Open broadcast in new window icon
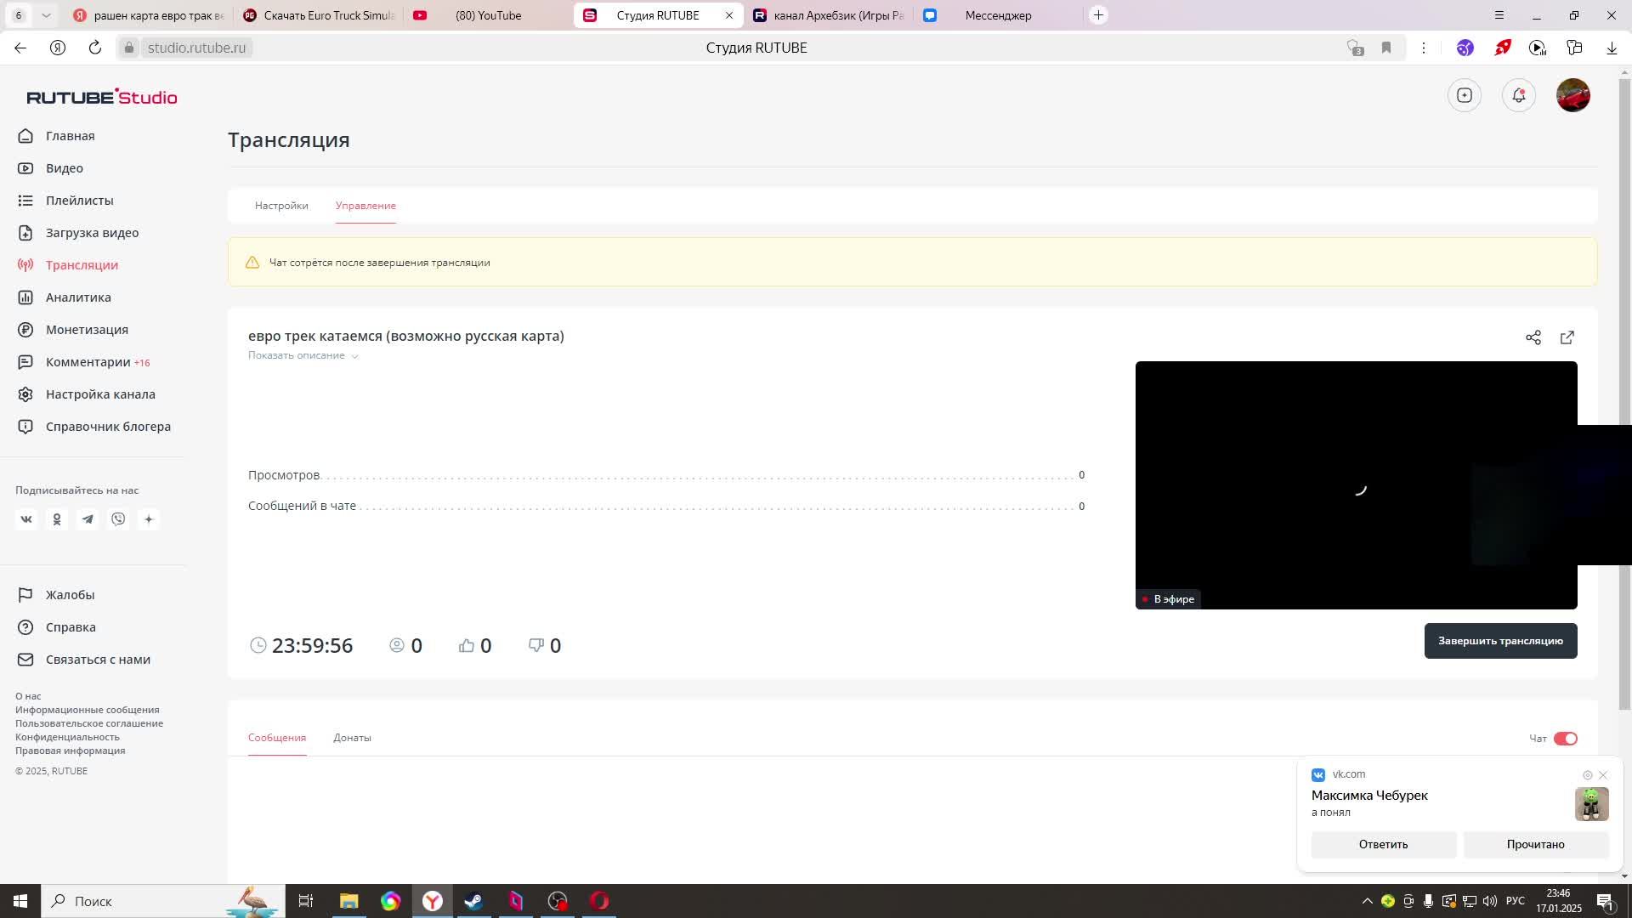 [x=1567, y=337]
